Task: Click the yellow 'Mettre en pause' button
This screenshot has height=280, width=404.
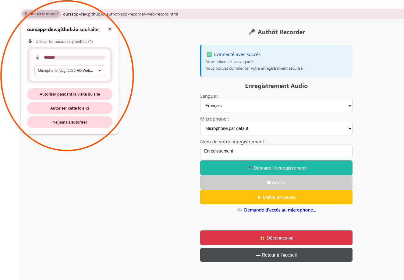Action: pos(276,197)
